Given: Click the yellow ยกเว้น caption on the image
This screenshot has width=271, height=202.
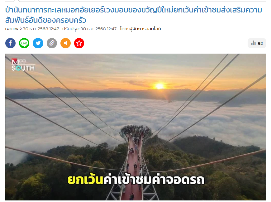Looking at the screenshot, I should click(85, 180).
